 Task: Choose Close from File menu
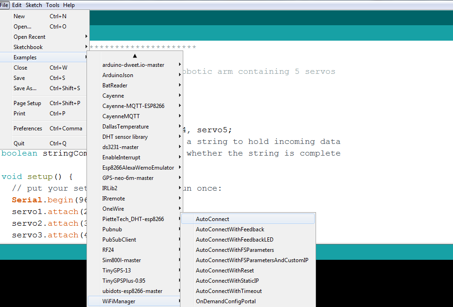click(x=44, y=68)
